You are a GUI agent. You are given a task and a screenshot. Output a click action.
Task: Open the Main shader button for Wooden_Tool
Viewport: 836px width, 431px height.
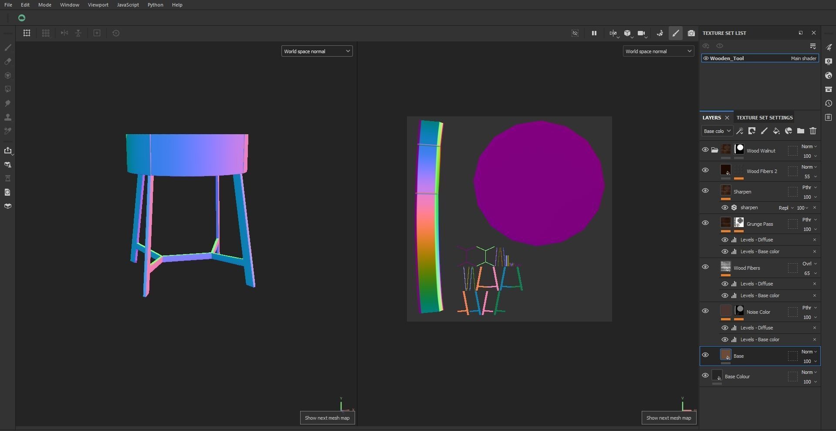tap(804, 58)
